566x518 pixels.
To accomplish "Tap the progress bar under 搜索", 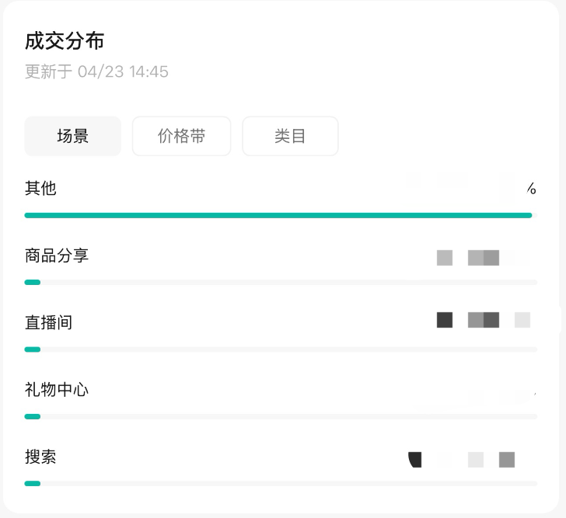I will tap(280, 483).
